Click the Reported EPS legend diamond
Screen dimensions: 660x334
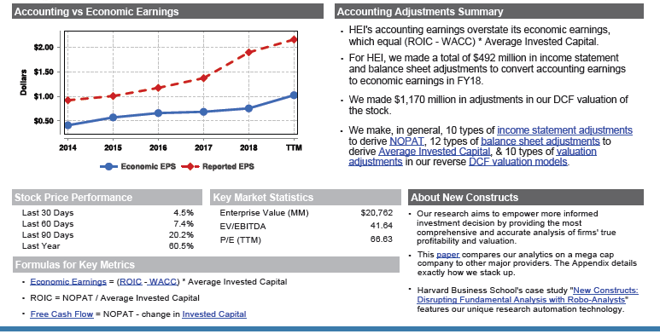tap(190, 166)
